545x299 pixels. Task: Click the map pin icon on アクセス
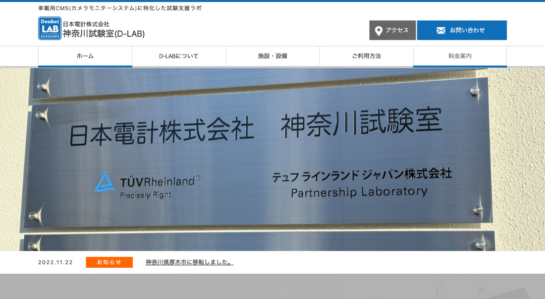378,31
